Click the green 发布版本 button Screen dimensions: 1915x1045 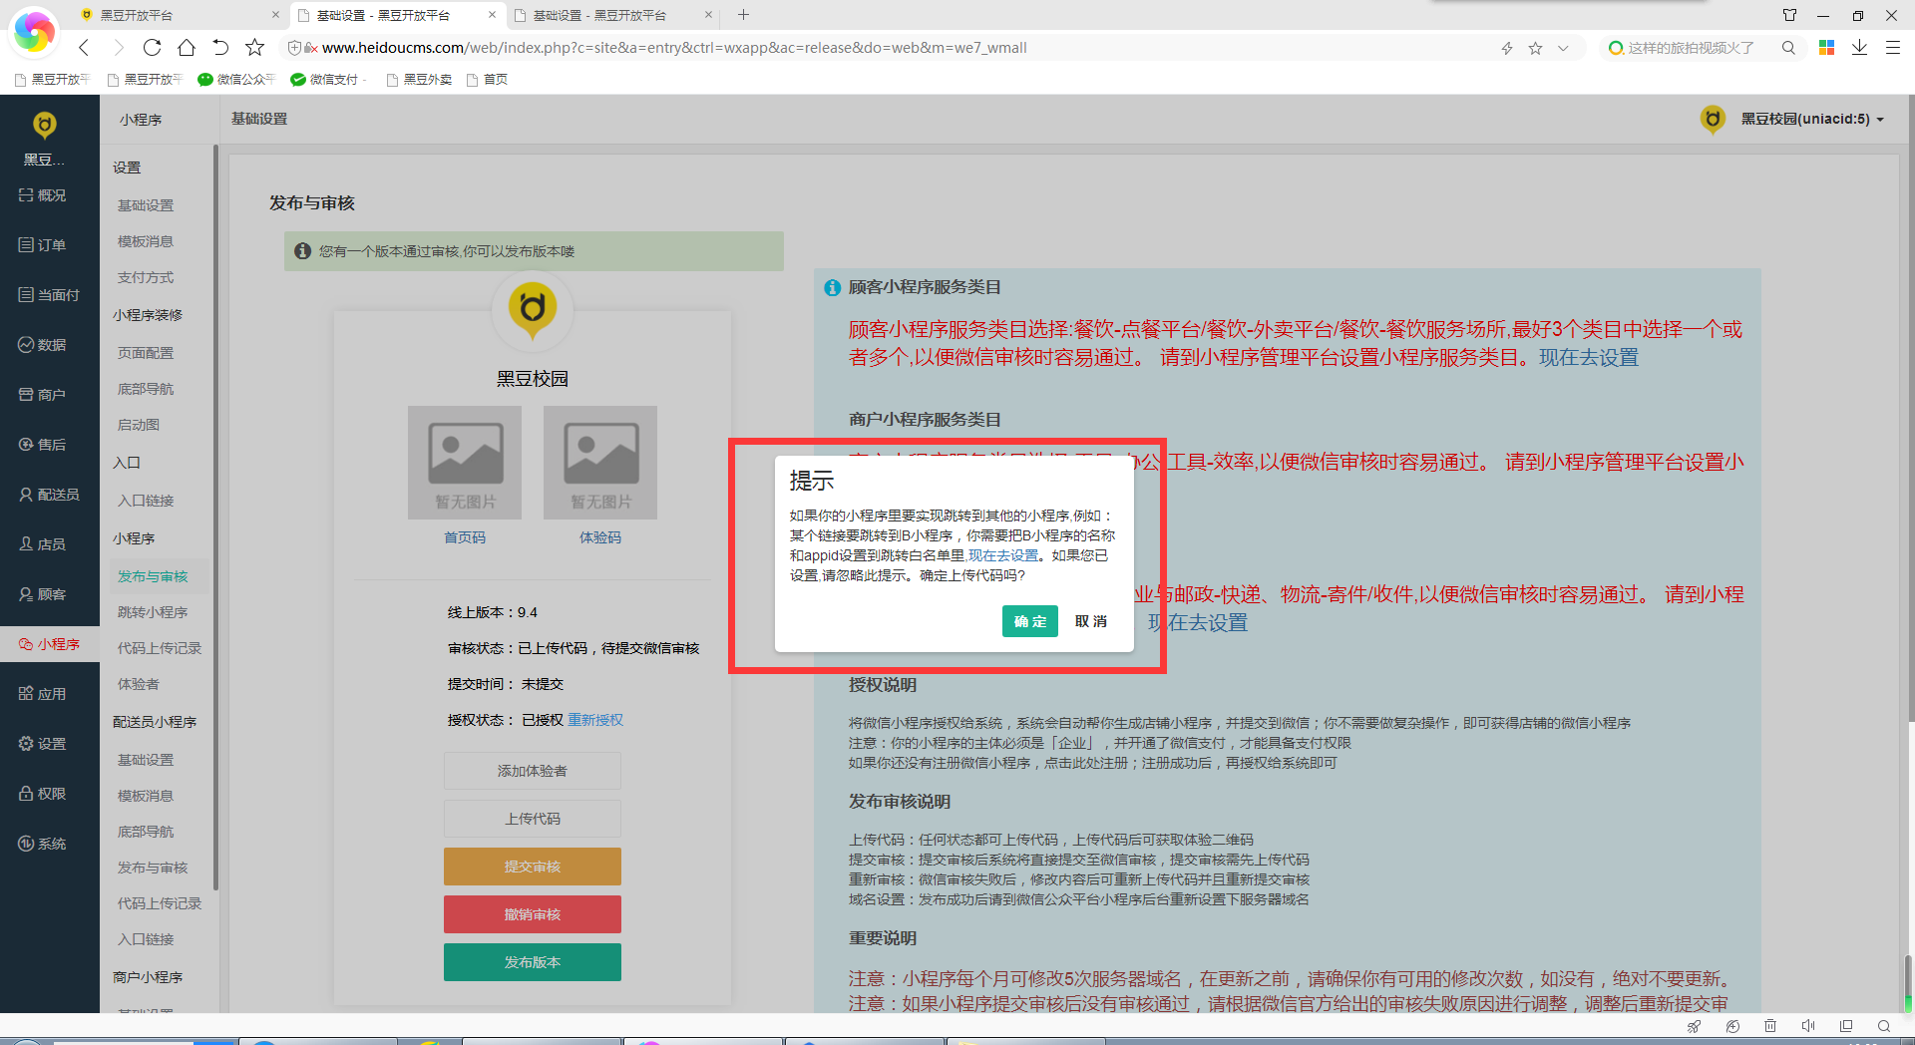click(533, 962)
